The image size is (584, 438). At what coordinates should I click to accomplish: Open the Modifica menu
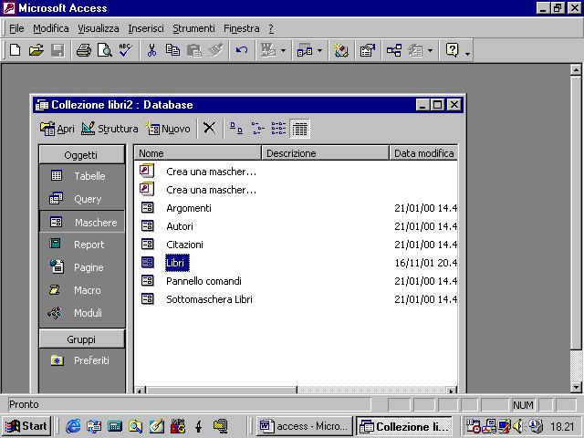[x=51, y=28]
